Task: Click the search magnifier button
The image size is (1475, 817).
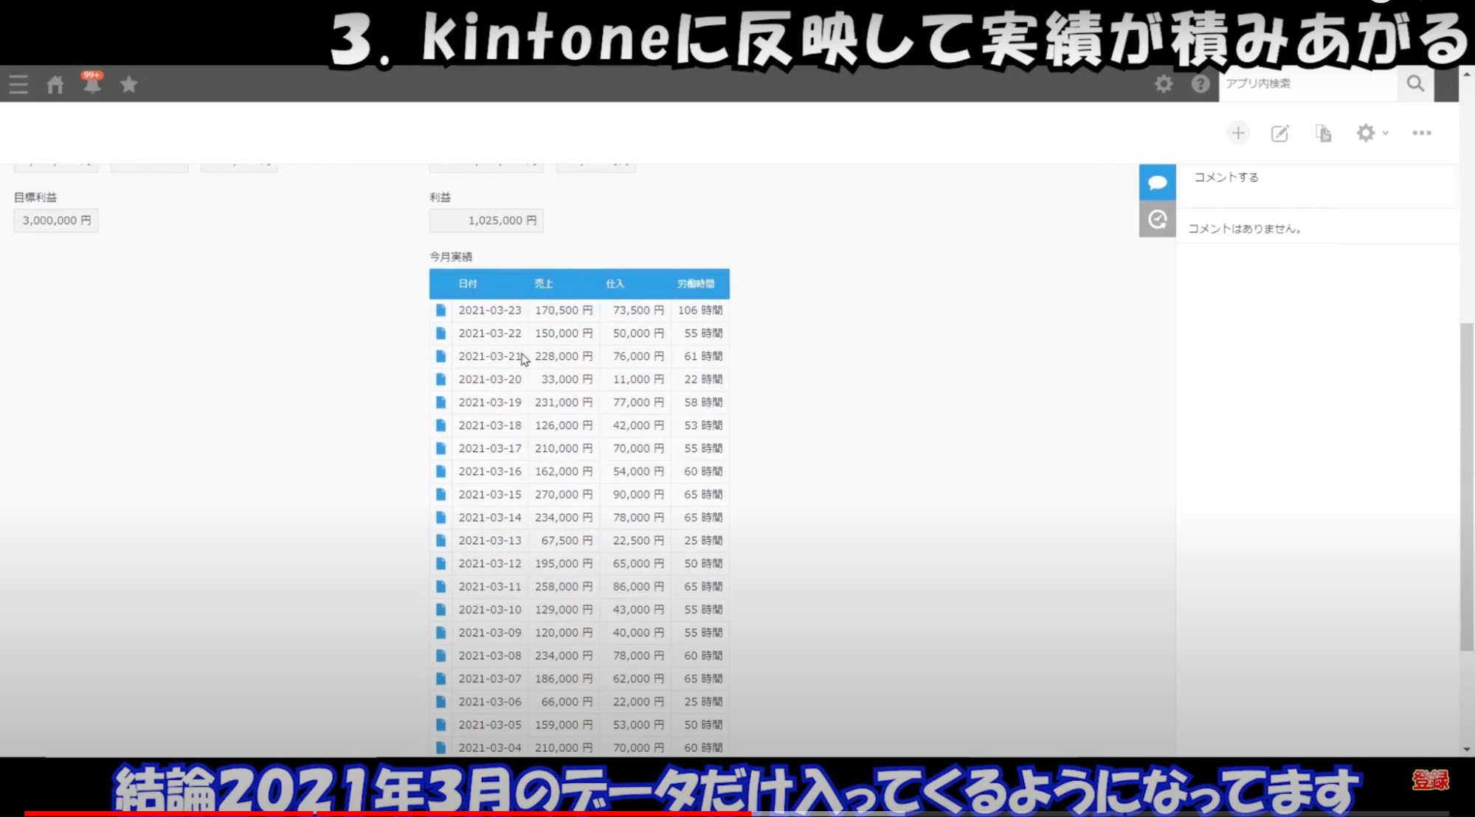Action: (x=1415, y=84)
